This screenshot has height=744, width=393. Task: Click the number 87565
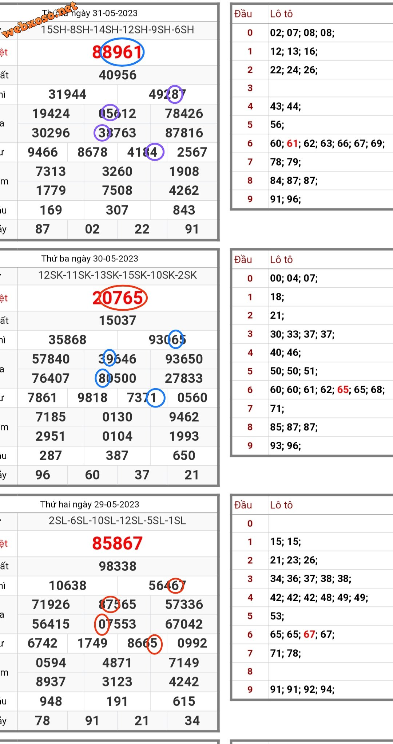click(x=117, y=605)
